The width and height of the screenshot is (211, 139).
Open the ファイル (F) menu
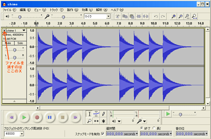pyautogui.click(x=9, y=10)
